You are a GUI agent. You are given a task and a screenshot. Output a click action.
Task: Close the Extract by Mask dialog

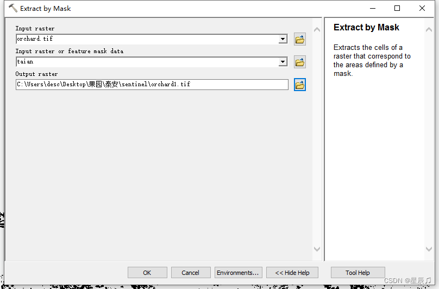coord(422,8)
